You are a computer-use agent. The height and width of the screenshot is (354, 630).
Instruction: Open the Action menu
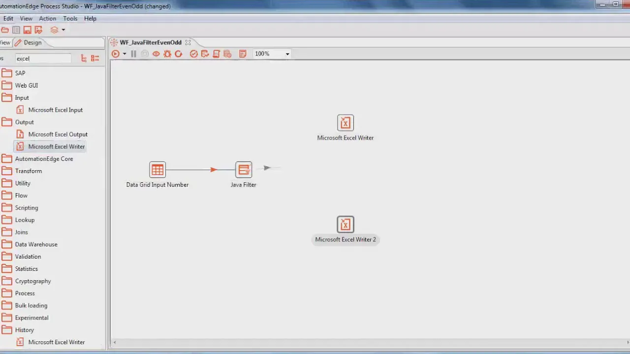(x=48, y=18)
